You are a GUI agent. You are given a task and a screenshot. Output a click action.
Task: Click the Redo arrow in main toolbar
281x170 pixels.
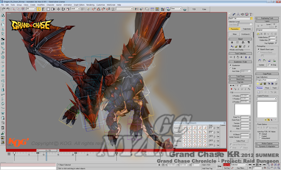tap(8, 9)
